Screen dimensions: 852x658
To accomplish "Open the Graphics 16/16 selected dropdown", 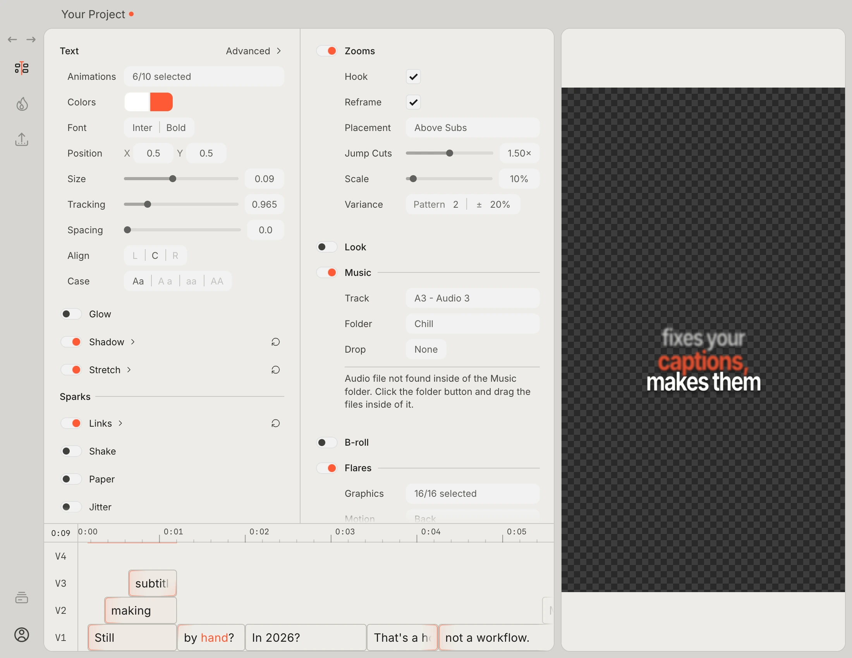I will point(472,493).
